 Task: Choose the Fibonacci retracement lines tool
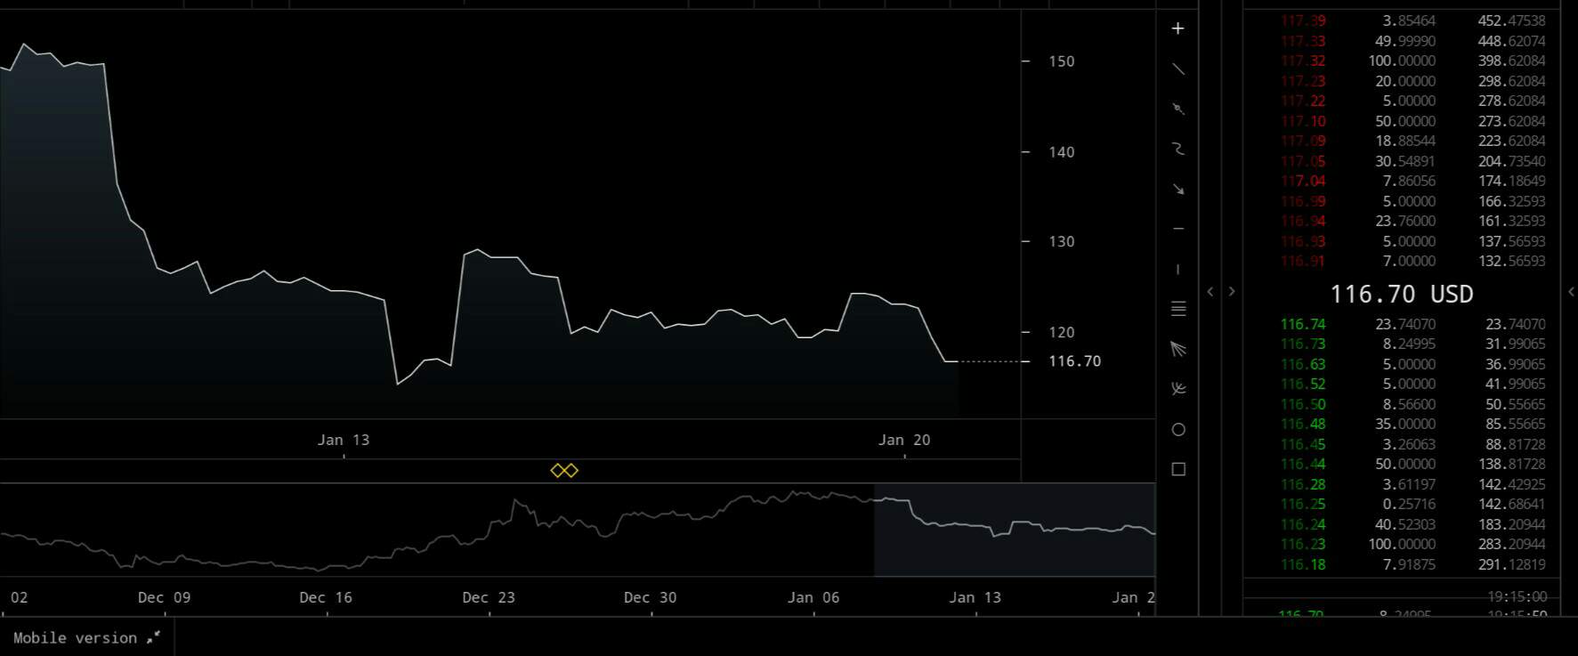click(1177, 309)
